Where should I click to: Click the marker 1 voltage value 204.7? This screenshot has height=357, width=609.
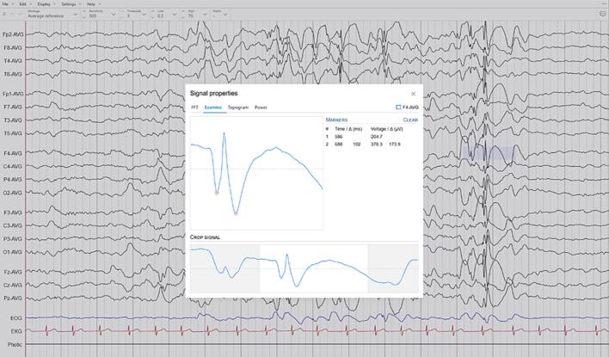376,137
